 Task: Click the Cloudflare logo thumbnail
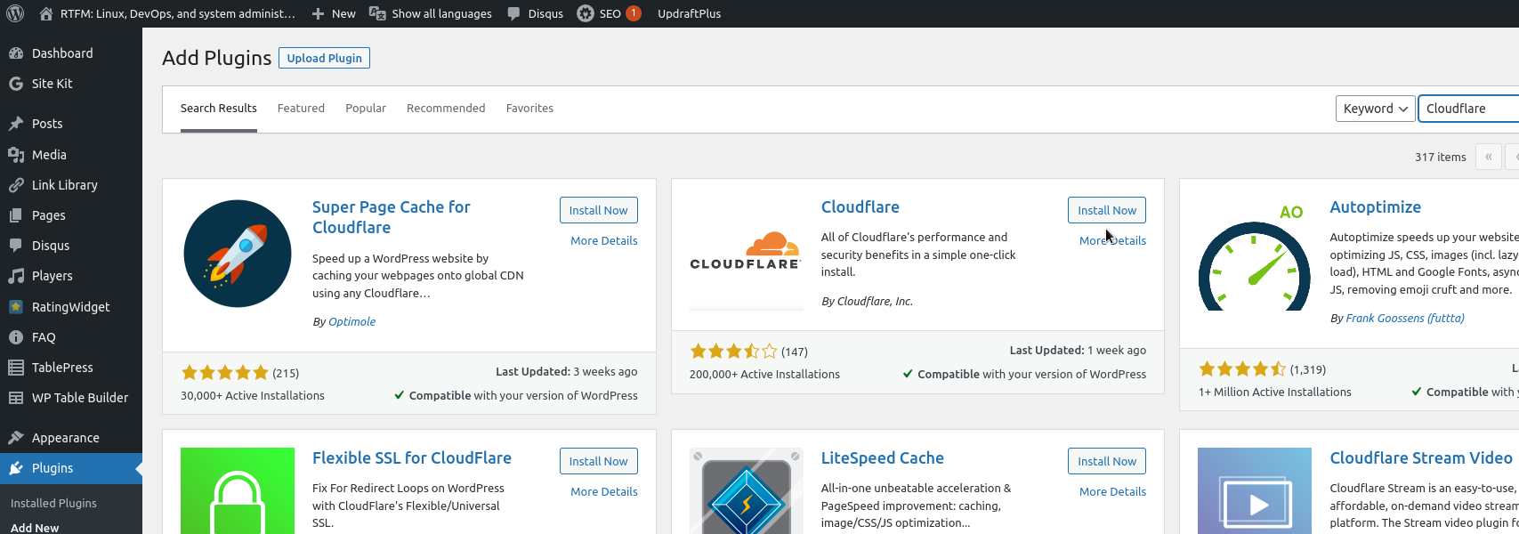pyautogui.click(x=746, y=254)
